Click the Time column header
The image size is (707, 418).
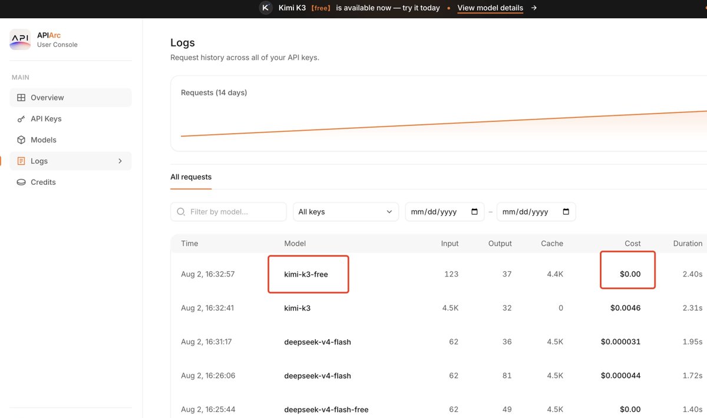pyautogui.click(x=190, y=244)
